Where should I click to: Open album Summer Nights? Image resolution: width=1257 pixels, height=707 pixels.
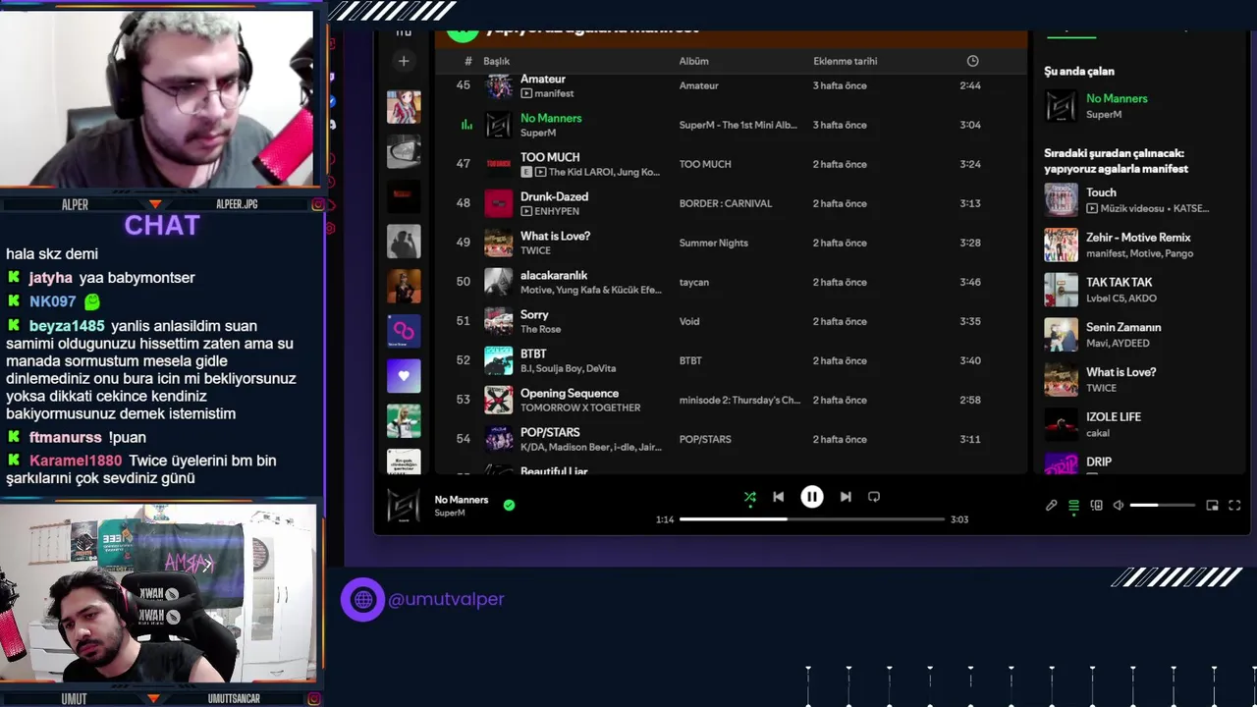tap(714, 243)
